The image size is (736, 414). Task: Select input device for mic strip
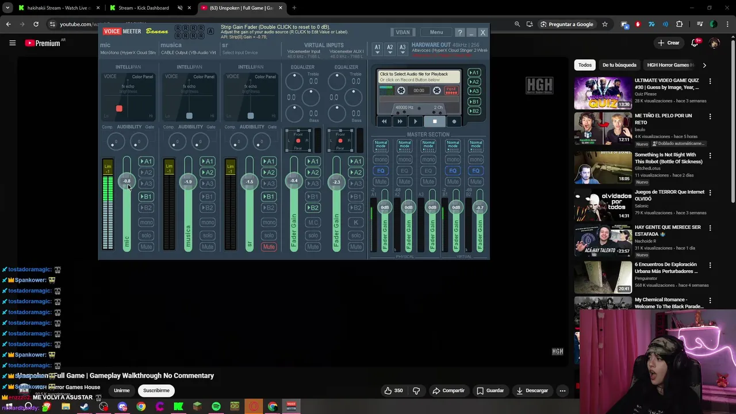[x=128, y=53]
